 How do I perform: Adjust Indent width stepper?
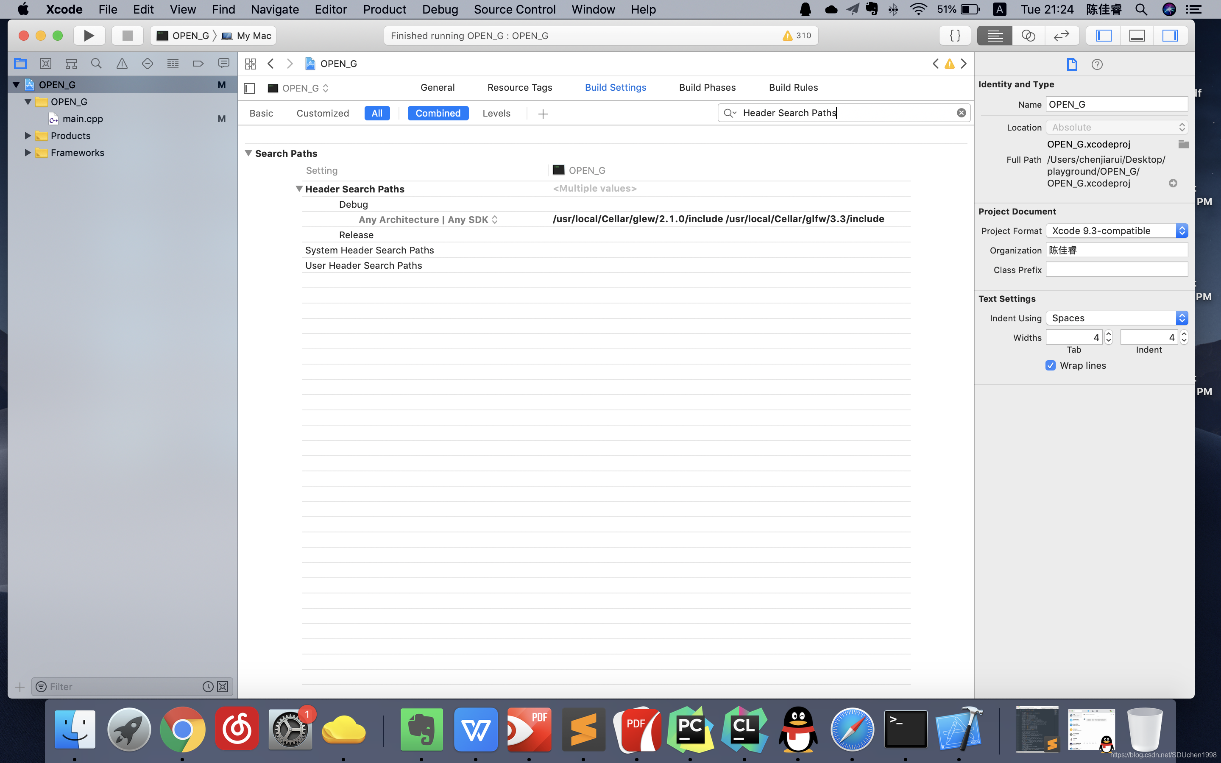tap(1184, 337)
